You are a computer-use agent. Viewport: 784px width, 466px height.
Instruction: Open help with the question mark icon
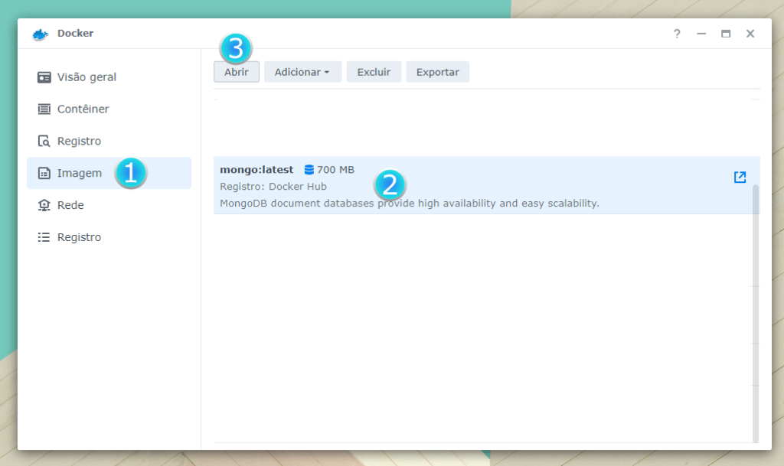(677, 34)
